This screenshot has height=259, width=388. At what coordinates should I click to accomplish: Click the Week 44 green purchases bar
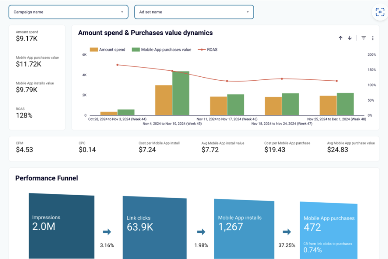pos(126,112)
